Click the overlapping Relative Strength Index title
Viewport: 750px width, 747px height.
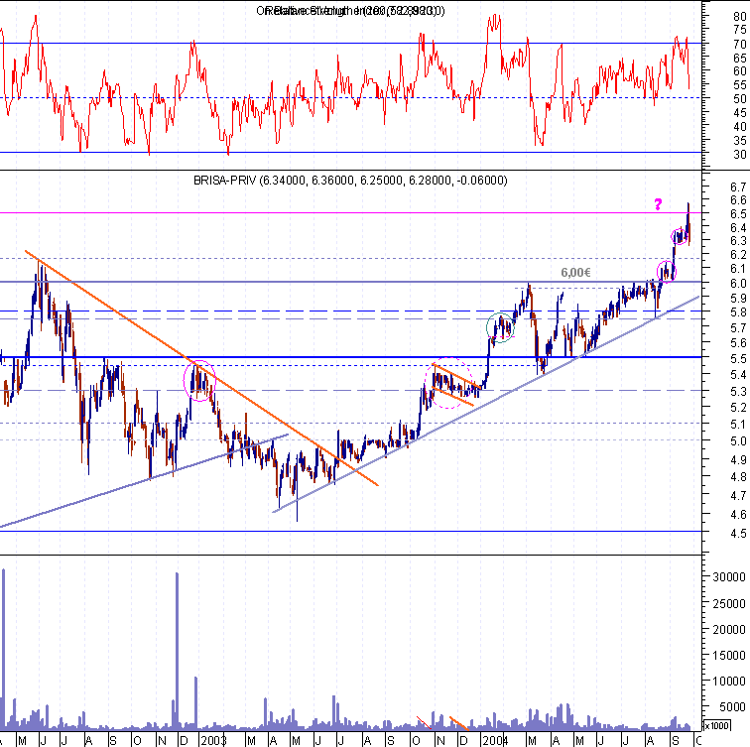click(x=350, y=11)
